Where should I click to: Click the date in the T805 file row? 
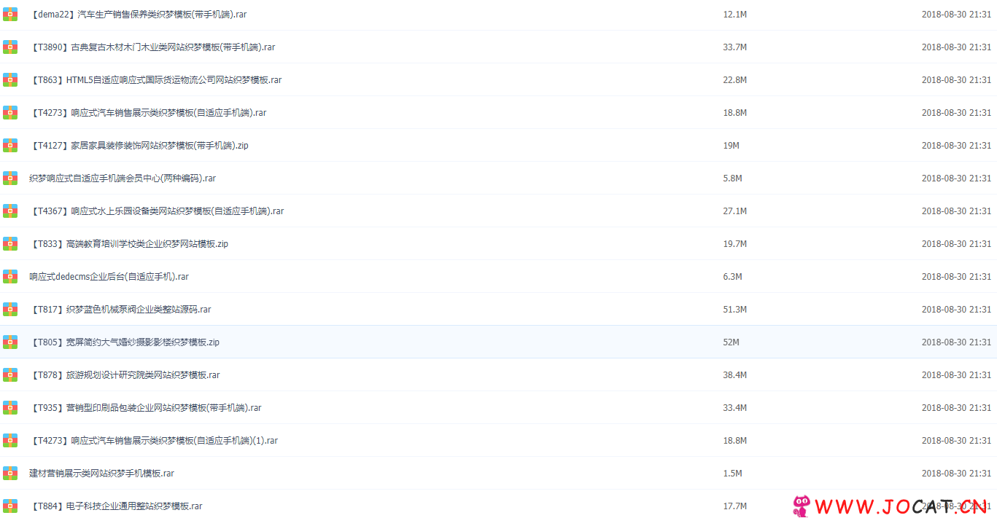coord(956,342)
